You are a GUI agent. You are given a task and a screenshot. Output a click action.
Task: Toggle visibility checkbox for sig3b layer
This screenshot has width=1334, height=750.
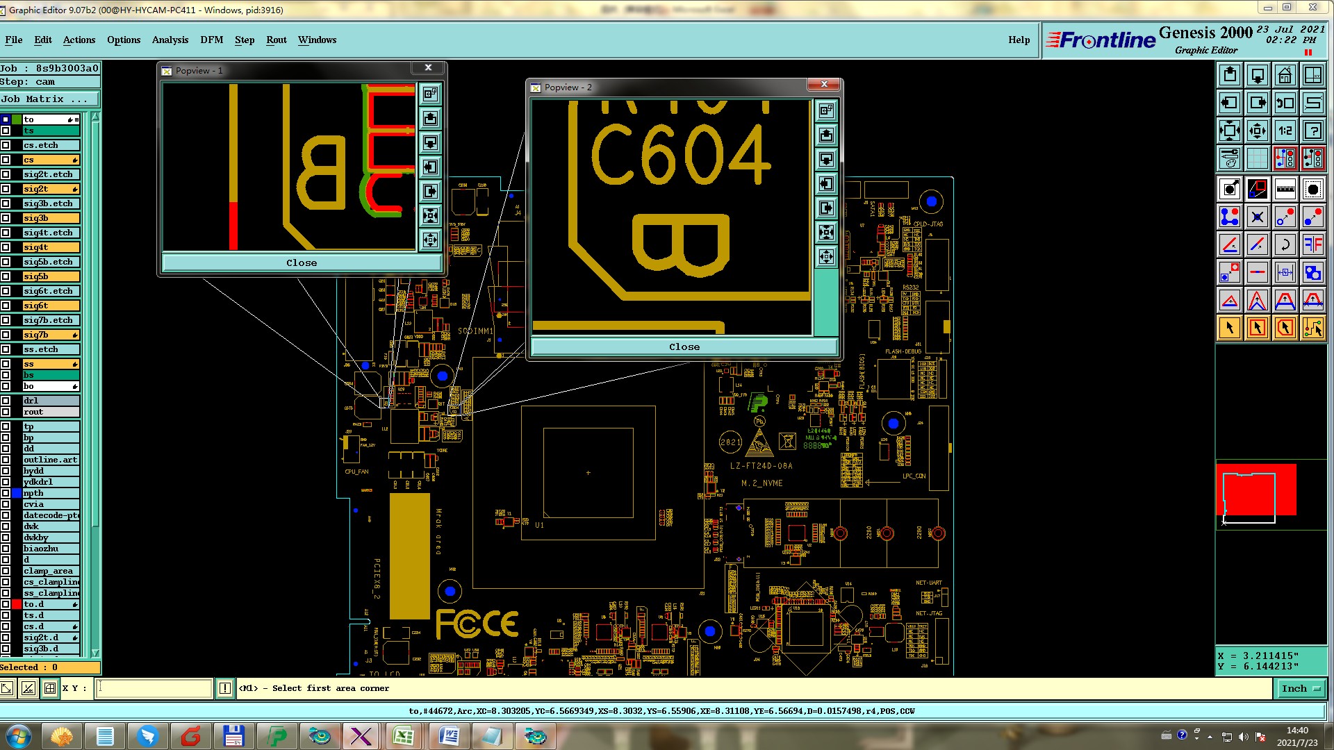pyautogui.click(x=6, y=218)
